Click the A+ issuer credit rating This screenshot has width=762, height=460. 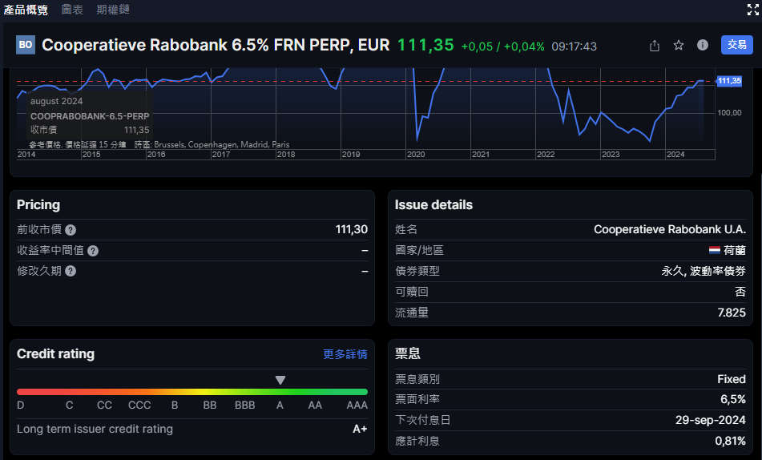tap(360, 429)
